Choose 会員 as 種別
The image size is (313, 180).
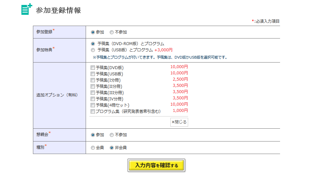93,148
